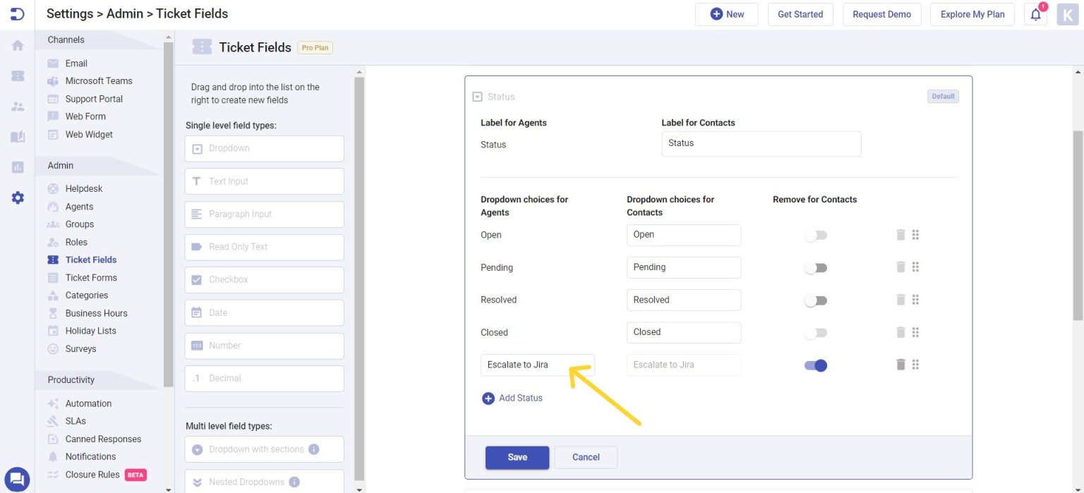Open the Reports icon in the sidebar
Viewport: 1084px width, 493px height.
pos(17,168)
